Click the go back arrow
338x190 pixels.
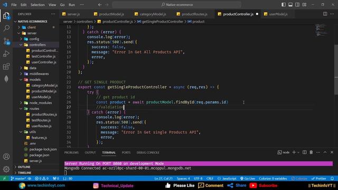click(100, 5)
